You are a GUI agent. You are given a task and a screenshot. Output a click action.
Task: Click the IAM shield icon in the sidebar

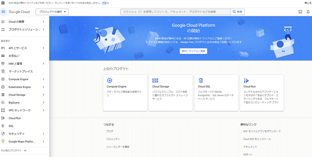pos(3,64)
